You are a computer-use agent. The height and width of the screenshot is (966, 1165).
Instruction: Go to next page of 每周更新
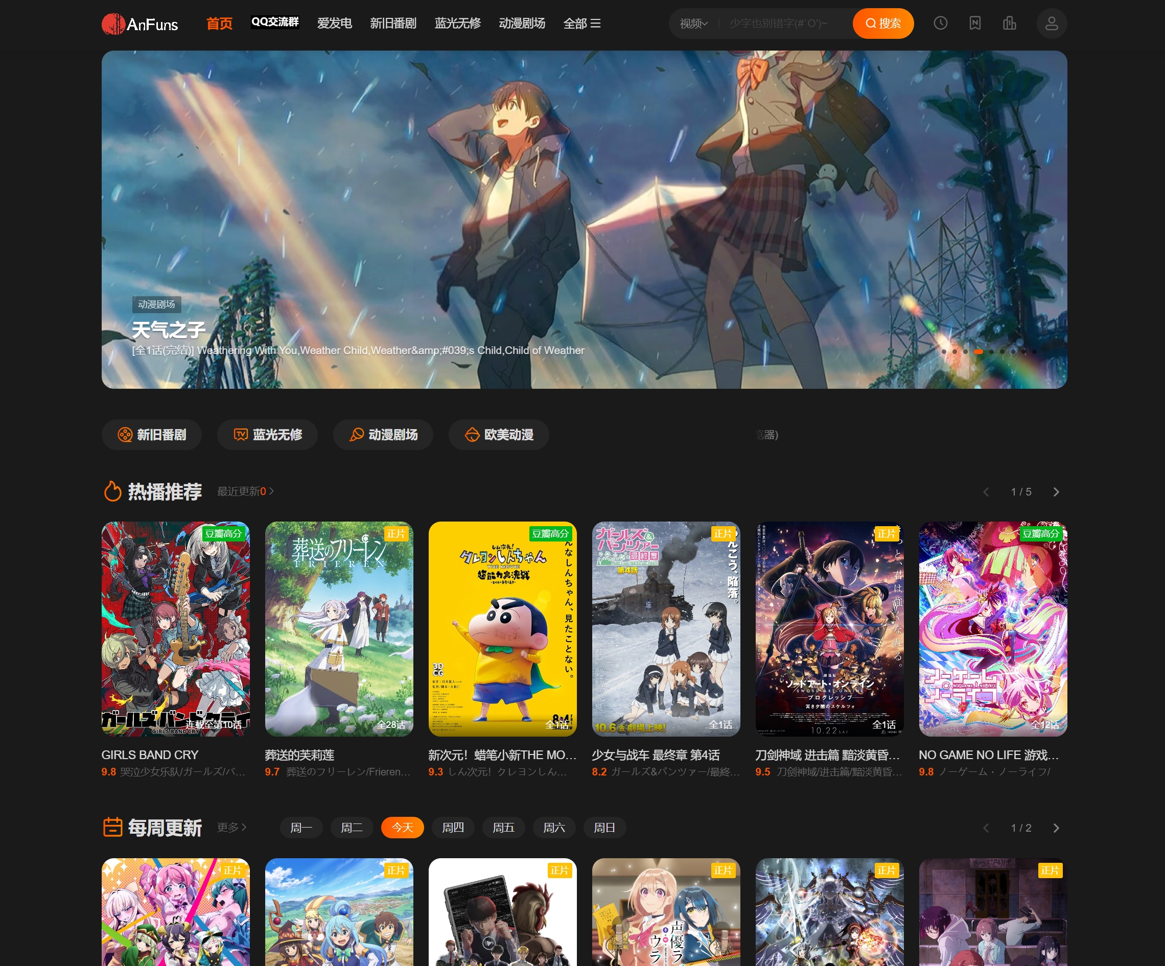pyautogui.click(x=1056, y=828)
